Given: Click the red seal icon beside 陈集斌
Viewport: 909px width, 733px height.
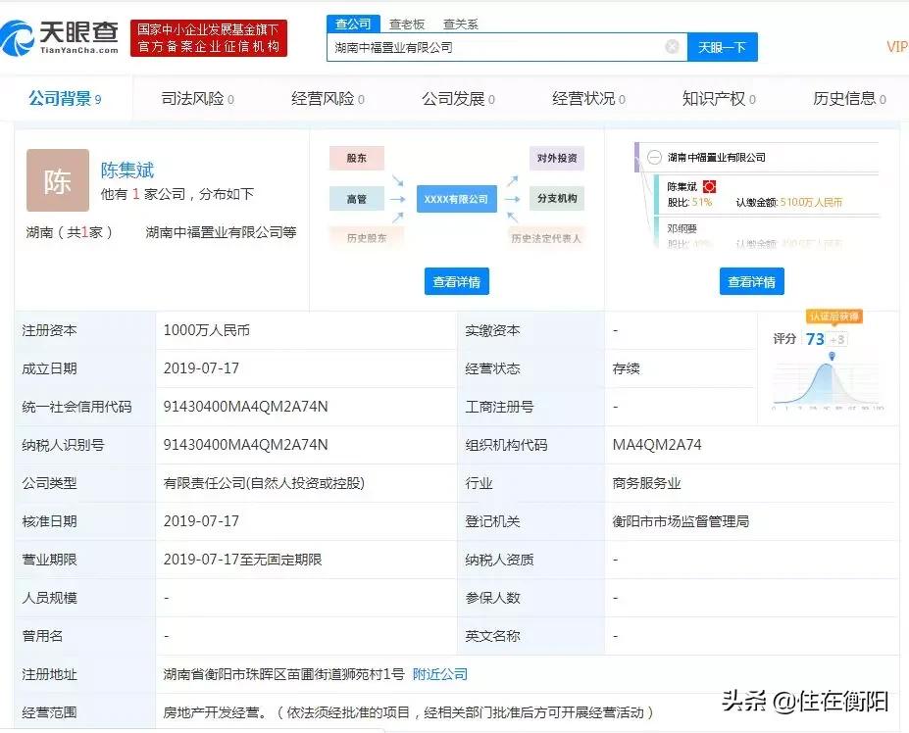Looking at the screenshot, I should [x=708, y=185].
